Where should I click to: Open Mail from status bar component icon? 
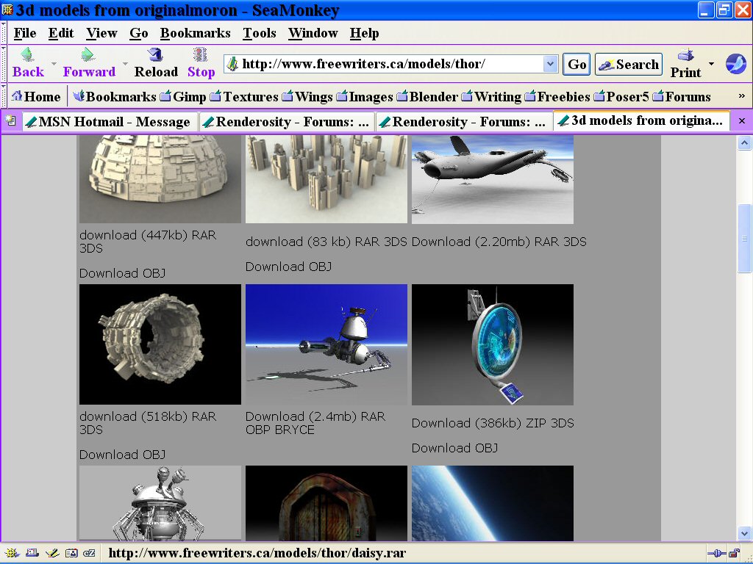click(x=33, y=553)
